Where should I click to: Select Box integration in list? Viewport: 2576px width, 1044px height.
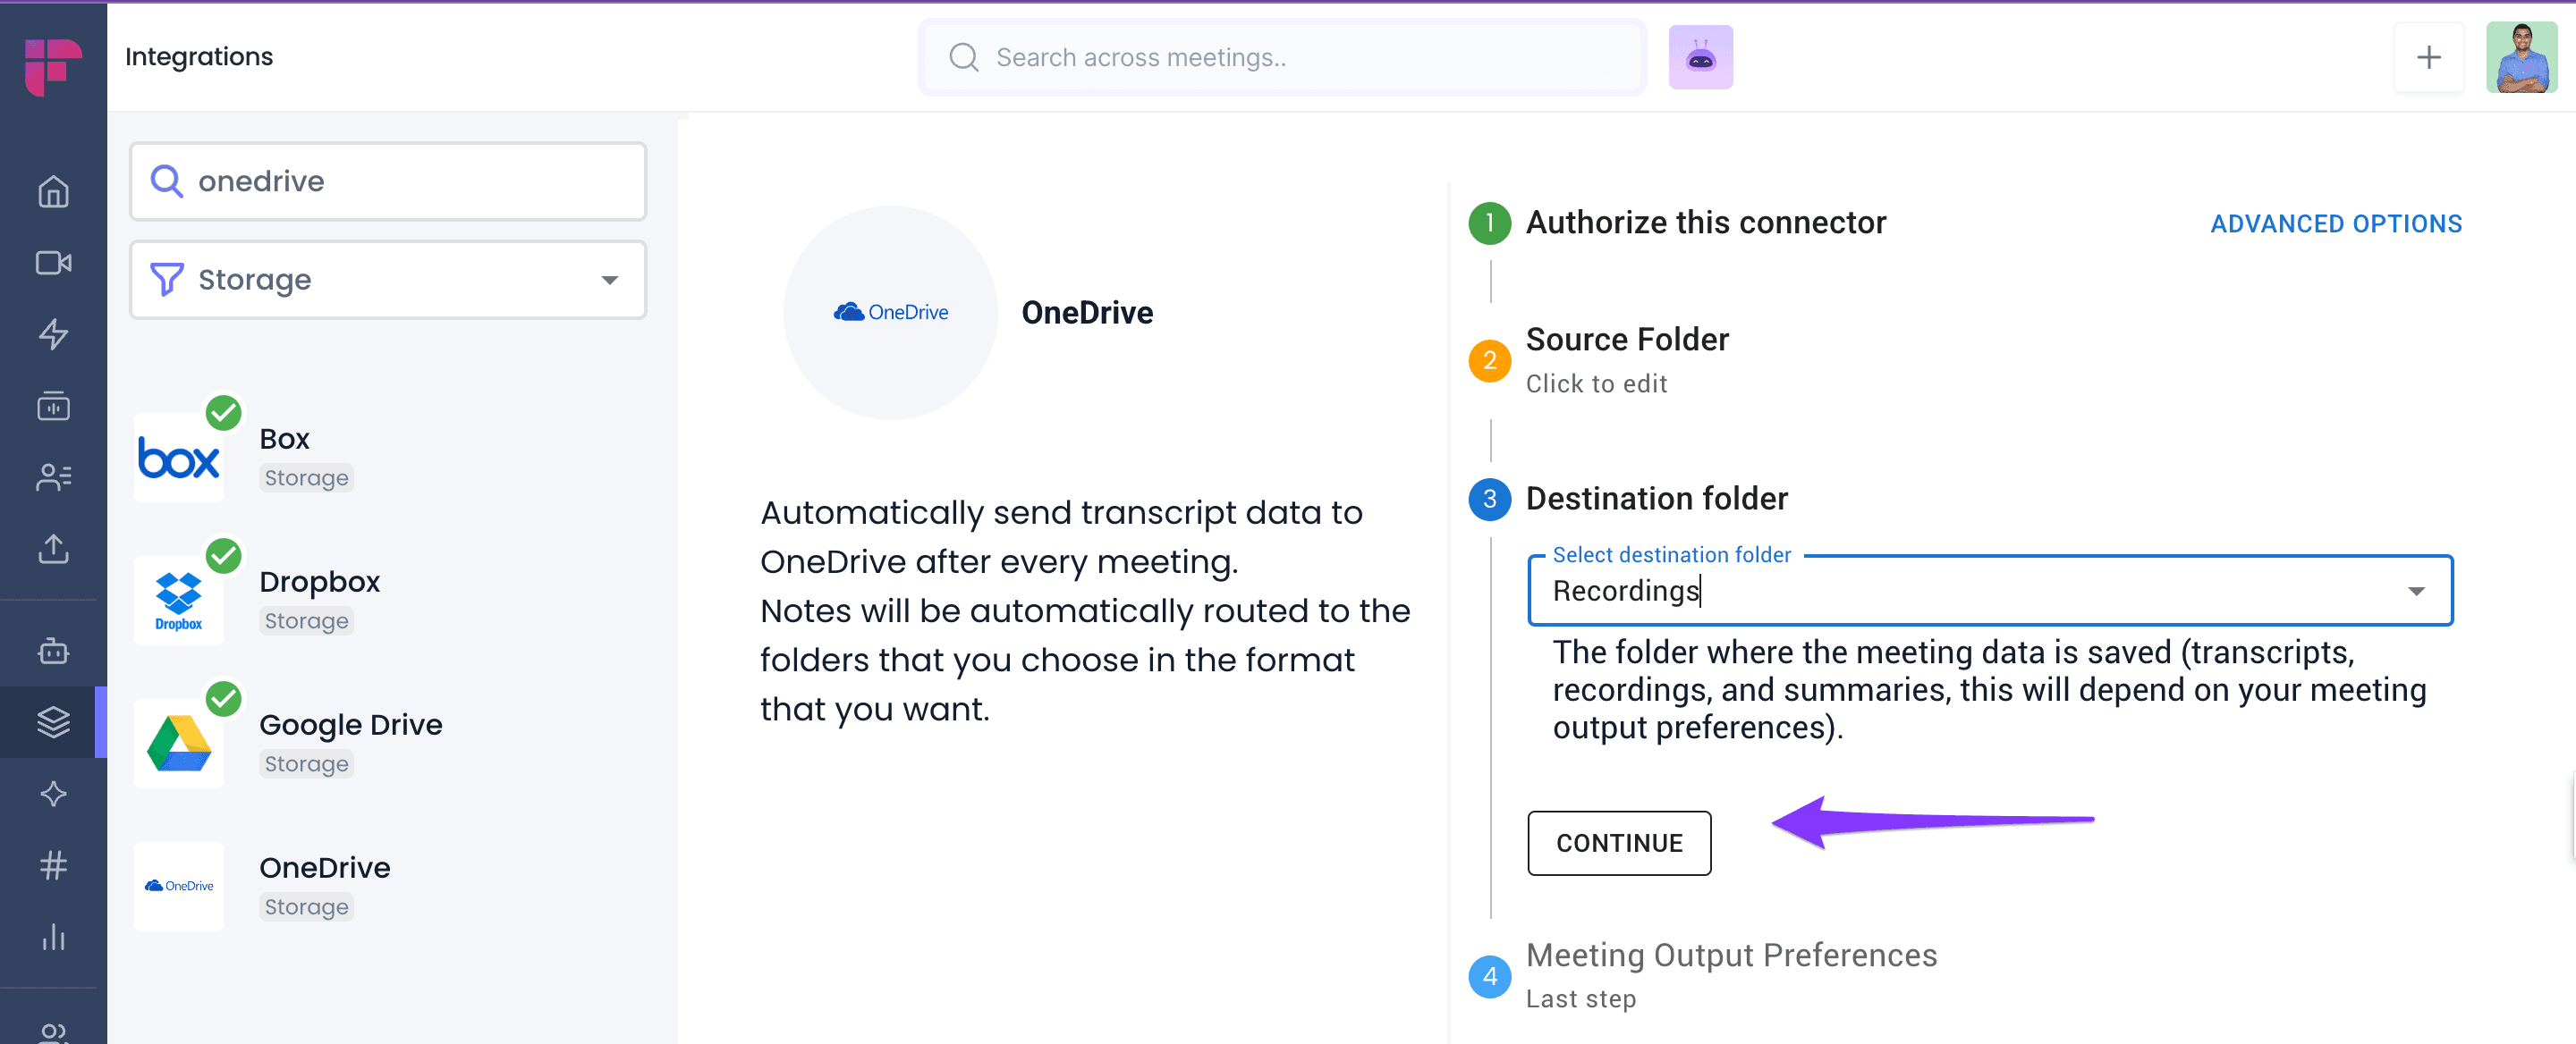(284, 439)
